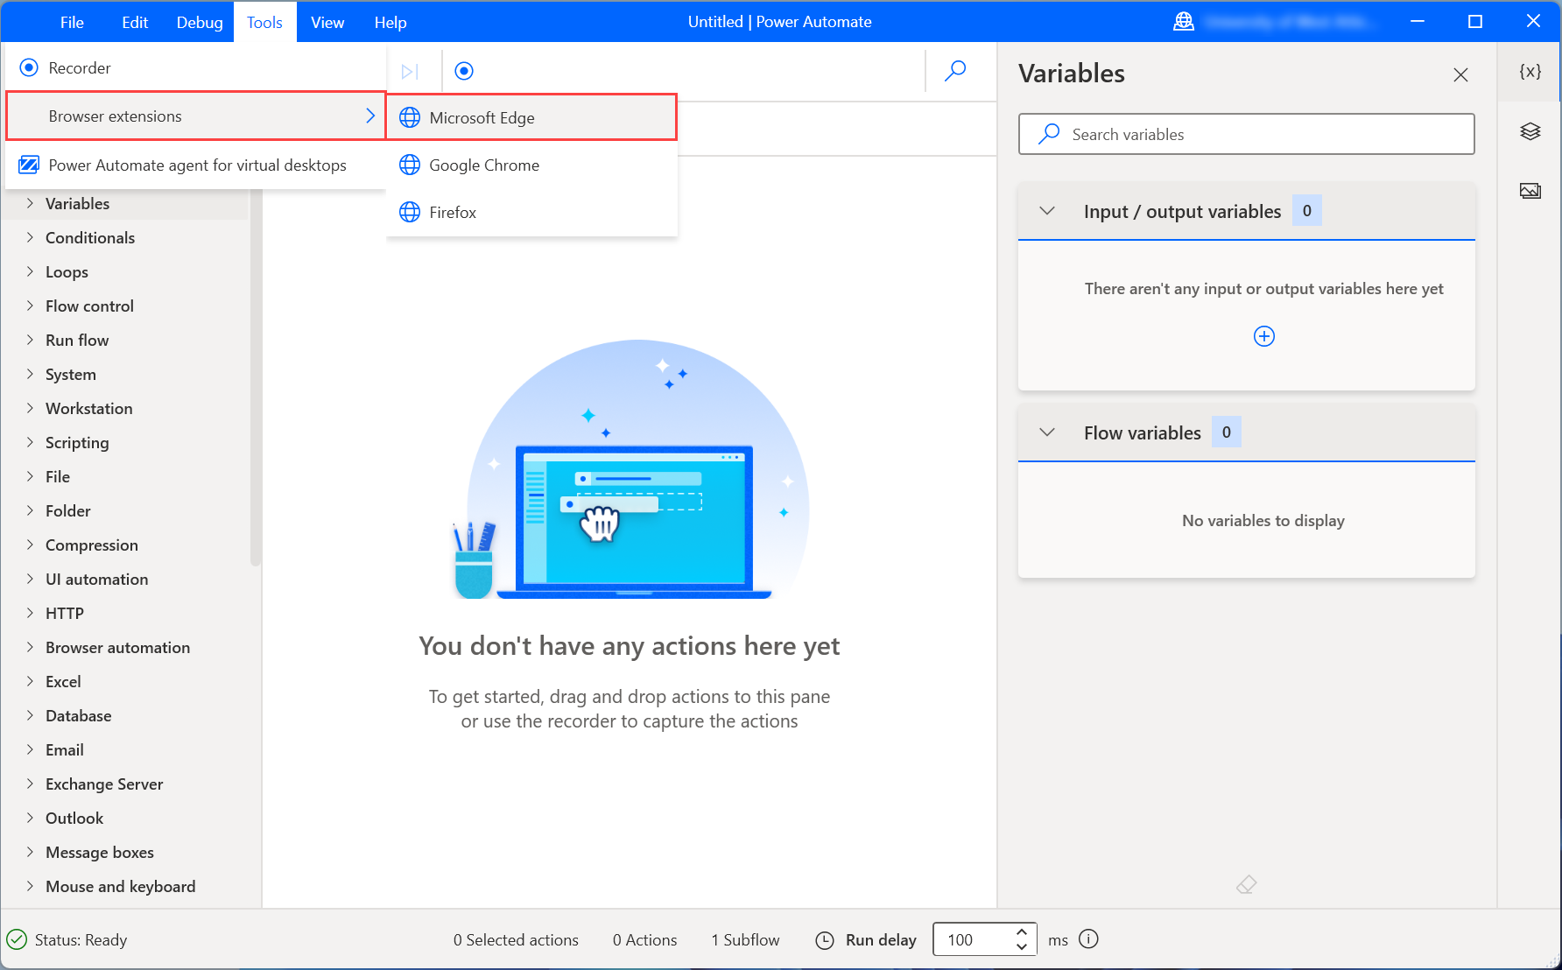Open the Images sidebar icon
Image resolution: width=1562 pixels, height=970 pixels.
coord(1530,191)
